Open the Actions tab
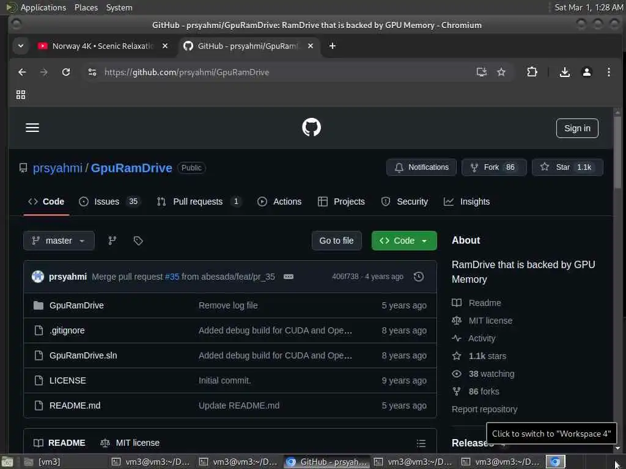Screen dimensions: 626x469 point(279,202)
